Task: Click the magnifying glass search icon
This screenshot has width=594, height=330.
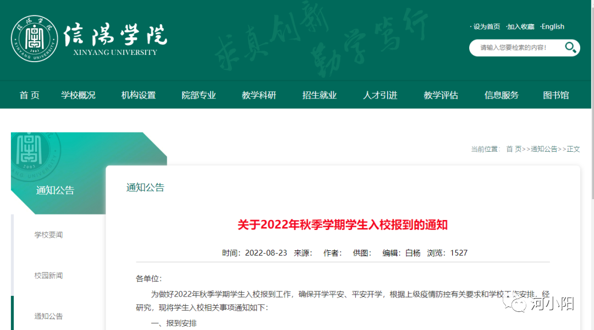Action: click(x=570, y=48)
